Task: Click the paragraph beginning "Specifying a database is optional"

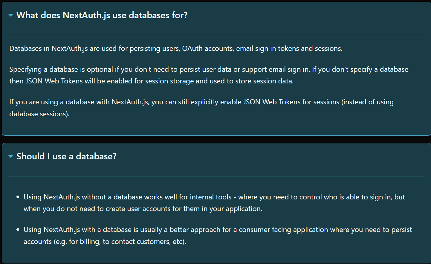Action: tap(209, 75)
